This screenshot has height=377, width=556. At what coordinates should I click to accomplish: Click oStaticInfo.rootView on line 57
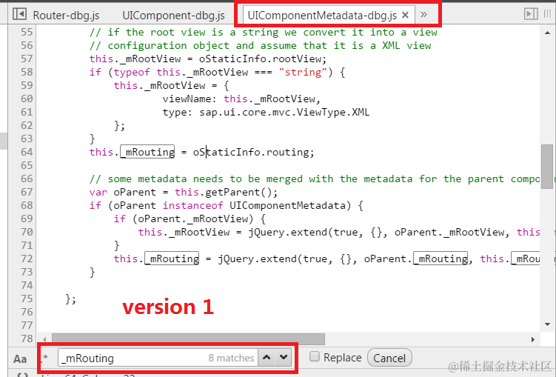tap(261, 59)
